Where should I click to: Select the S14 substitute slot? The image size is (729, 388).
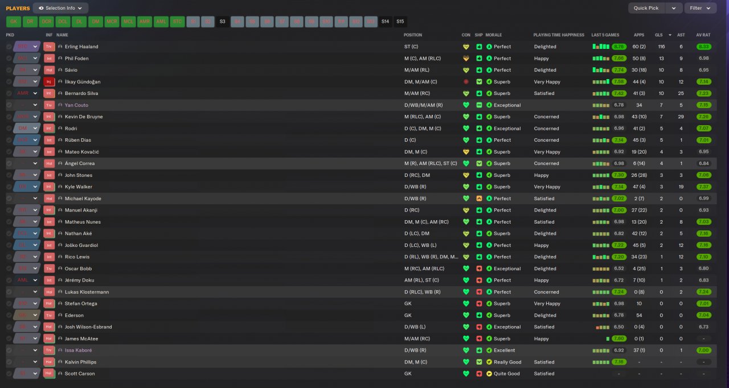(x=386, y=22)
